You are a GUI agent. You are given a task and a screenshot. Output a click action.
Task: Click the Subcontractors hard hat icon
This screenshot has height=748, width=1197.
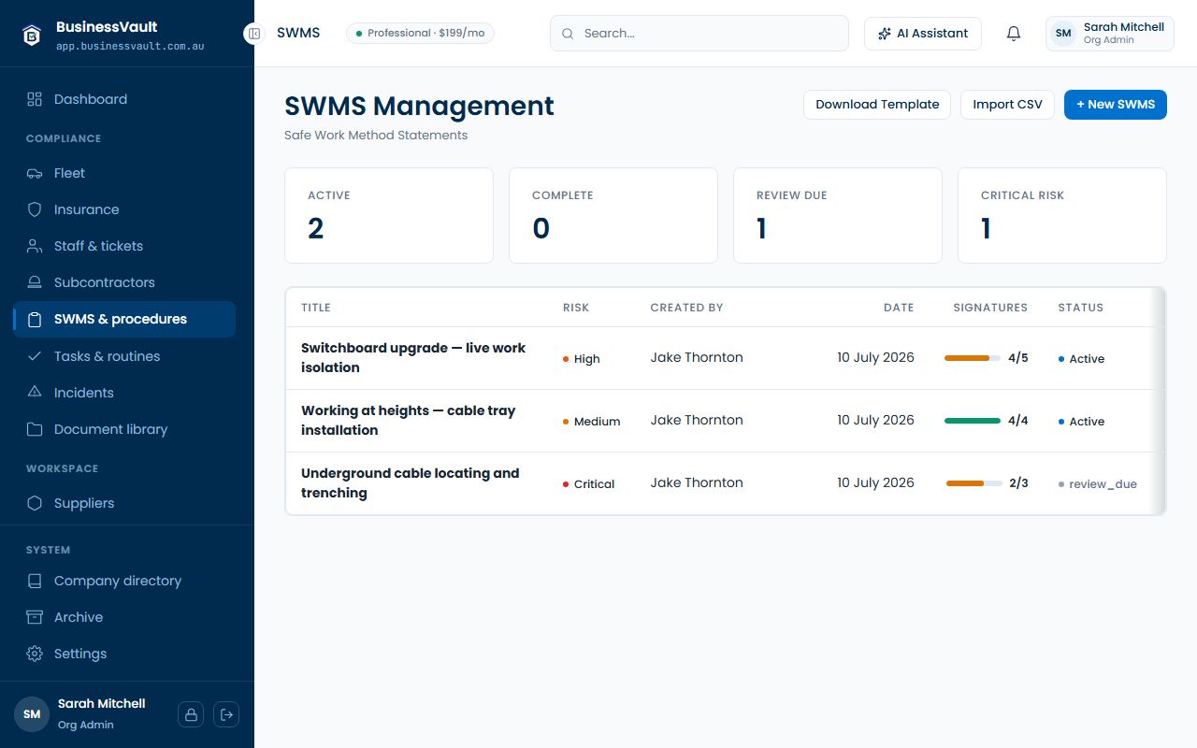[35, 282]
